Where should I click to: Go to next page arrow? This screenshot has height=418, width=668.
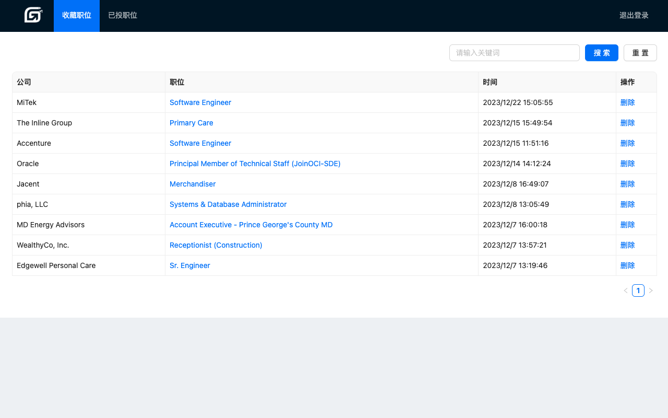tap(651, 291)
